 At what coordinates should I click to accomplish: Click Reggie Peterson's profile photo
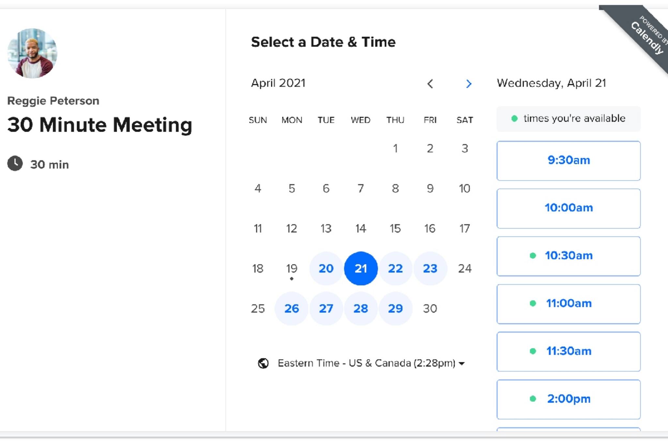coord(32,53)
